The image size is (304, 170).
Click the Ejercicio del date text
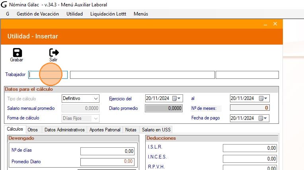click(158, 98)
